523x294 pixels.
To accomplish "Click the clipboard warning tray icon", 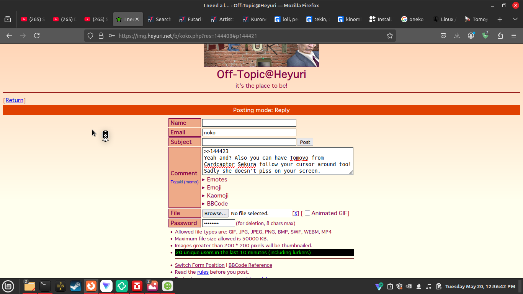I will click(x=390, y=286).
